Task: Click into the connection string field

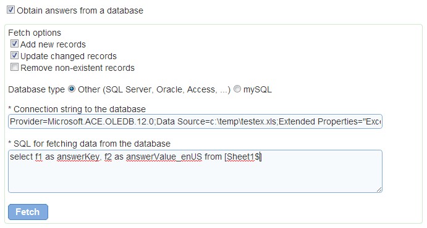Action: [195, 121]
